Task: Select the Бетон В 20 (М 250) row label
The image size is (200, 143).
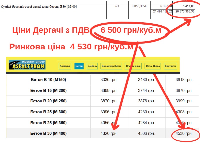Action: point(48,101)
